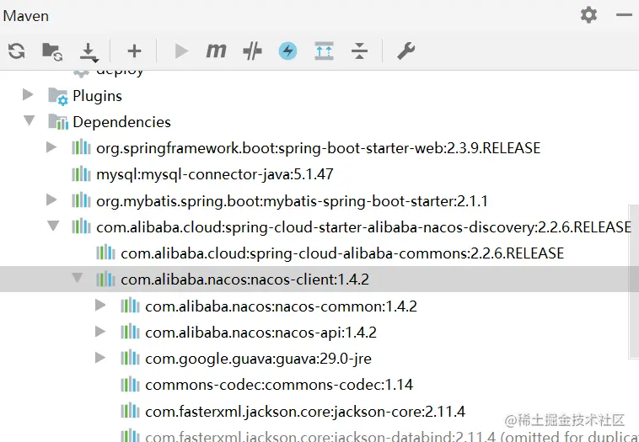Collapse all tree nodes icon
This screenshot has height=442, width=639.
tap(359, 51)
